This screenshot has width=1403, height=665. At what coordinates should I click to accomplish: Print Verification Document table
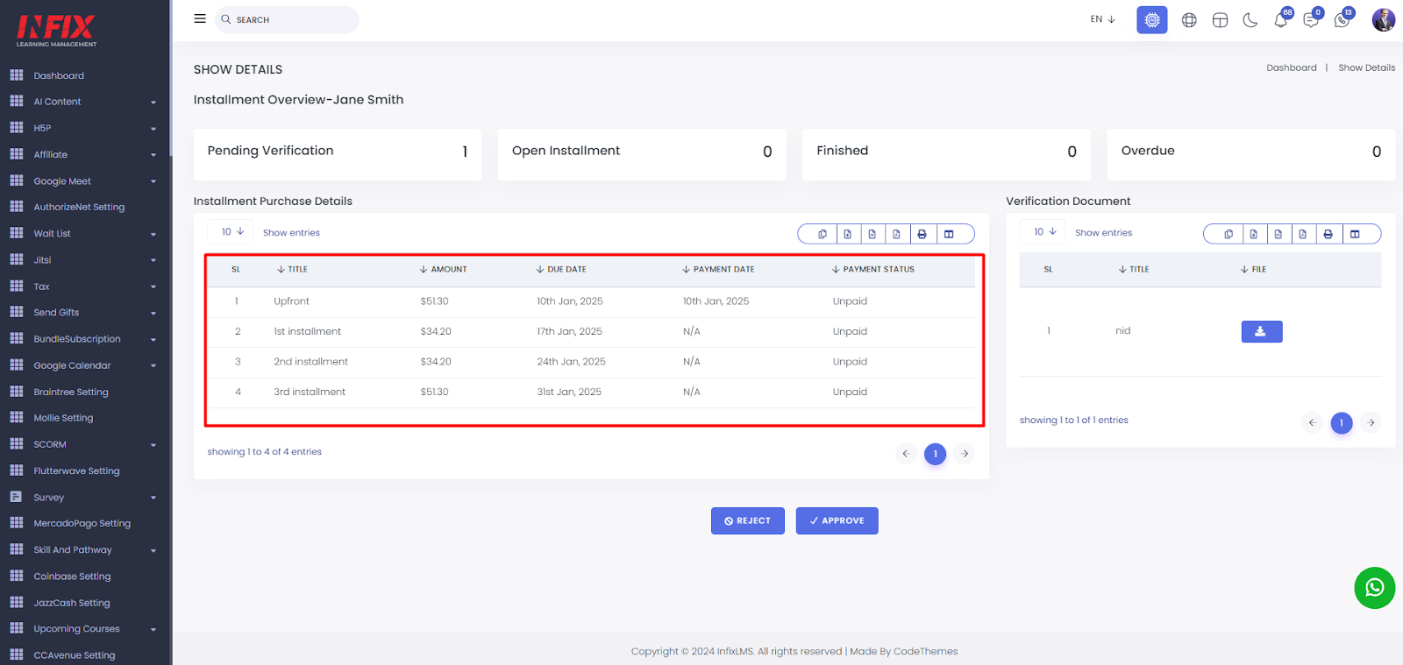(x=1328, y=234)
